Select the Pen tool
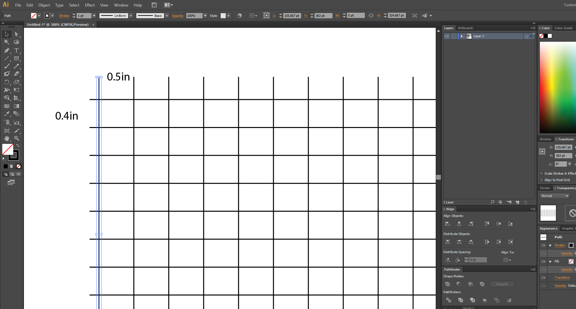This screenshot has width=576, height=309. (6, 50)
